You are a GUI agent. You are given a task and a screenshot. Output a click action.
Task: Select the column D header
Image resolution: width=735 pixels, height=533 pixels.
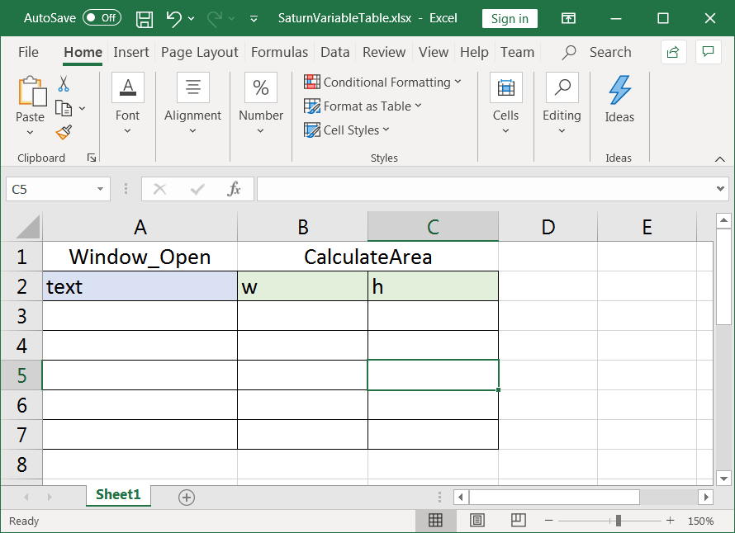[x=548, y=227]
